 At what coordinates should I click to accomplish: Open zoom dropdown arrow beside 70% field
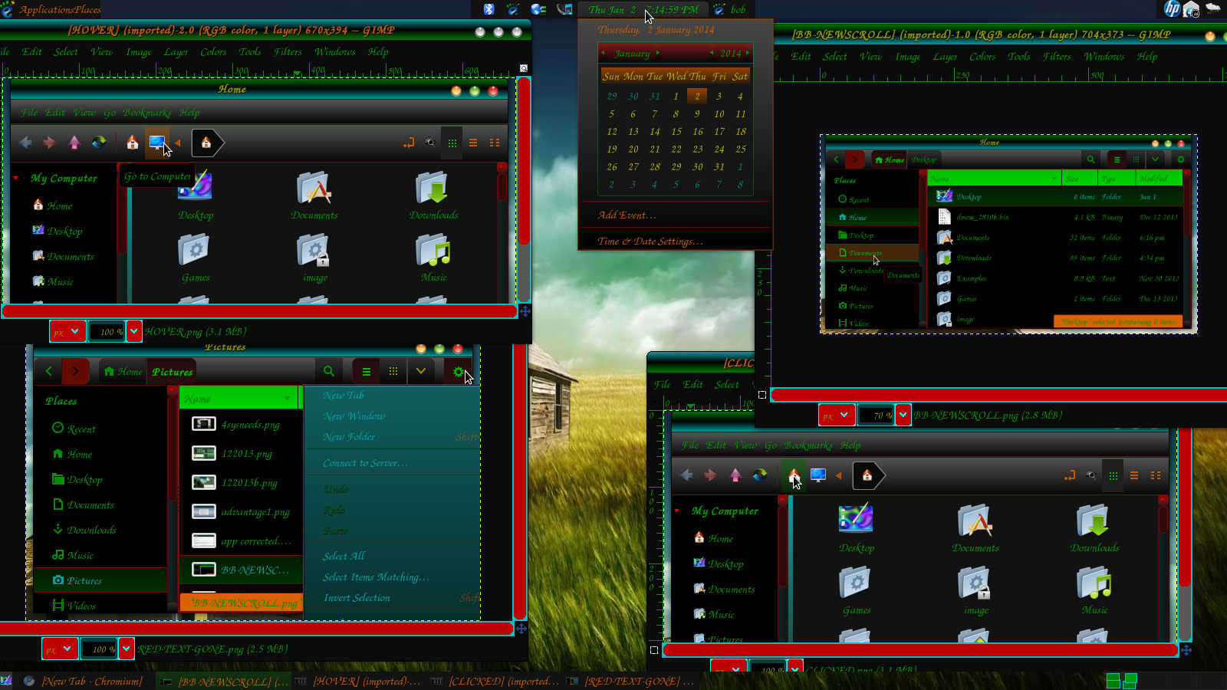click(x=903, y=415)
